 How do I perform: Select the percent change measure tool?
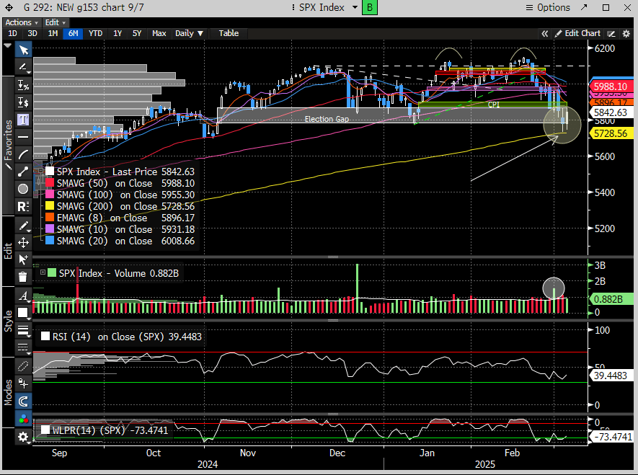(x=23, y=85)
